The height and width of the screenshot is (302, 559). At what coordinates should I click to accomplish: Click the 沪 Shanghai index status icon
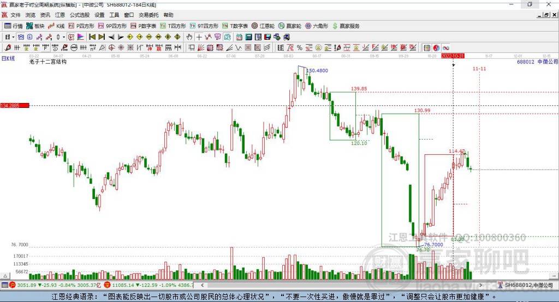pos(13,285)
